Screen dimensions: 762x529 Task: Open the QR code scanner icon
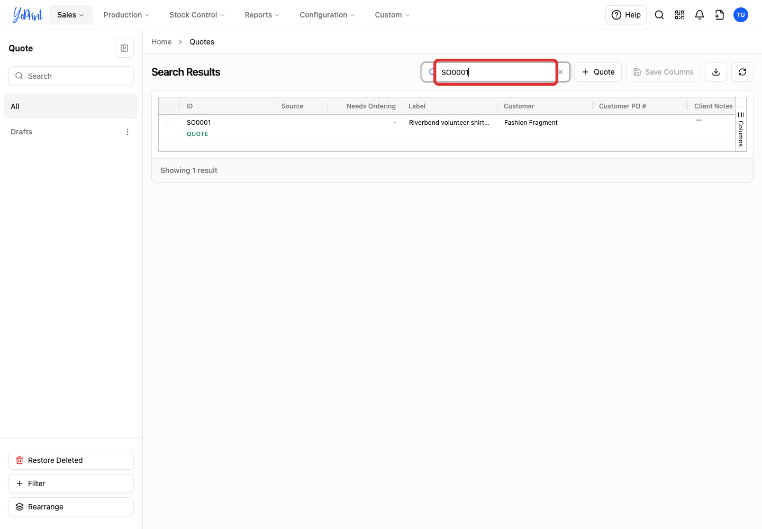[x=679, y=15]
